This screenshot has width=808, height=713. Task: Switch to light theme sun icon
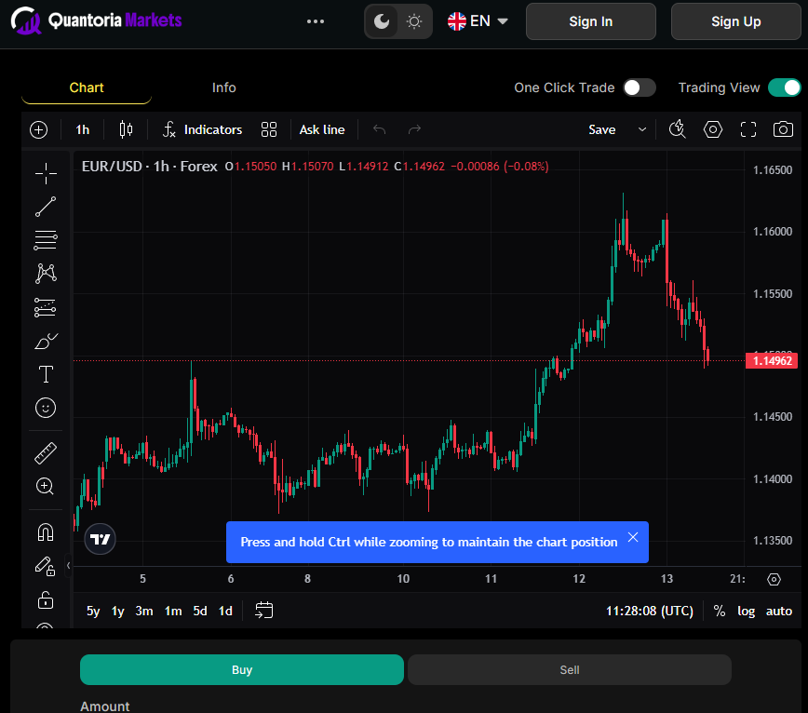(x=414, y=21)
